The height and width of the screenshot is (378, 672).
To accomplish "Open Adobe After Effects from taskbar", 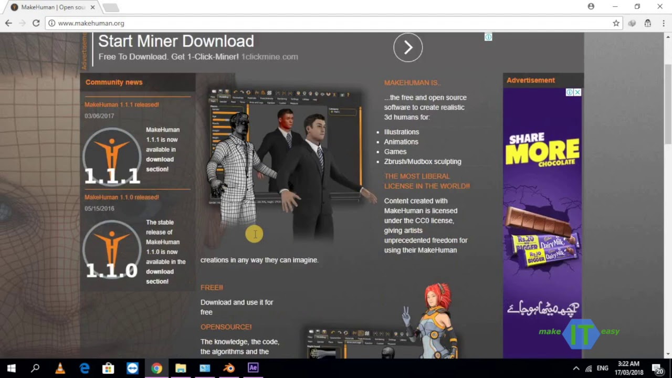I will click(x=253, y=368).
